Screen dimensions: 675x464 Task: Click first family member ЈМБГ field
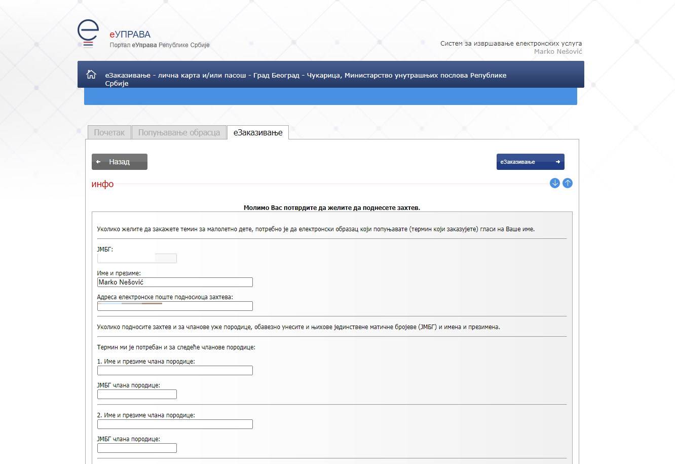click(137, 395)
